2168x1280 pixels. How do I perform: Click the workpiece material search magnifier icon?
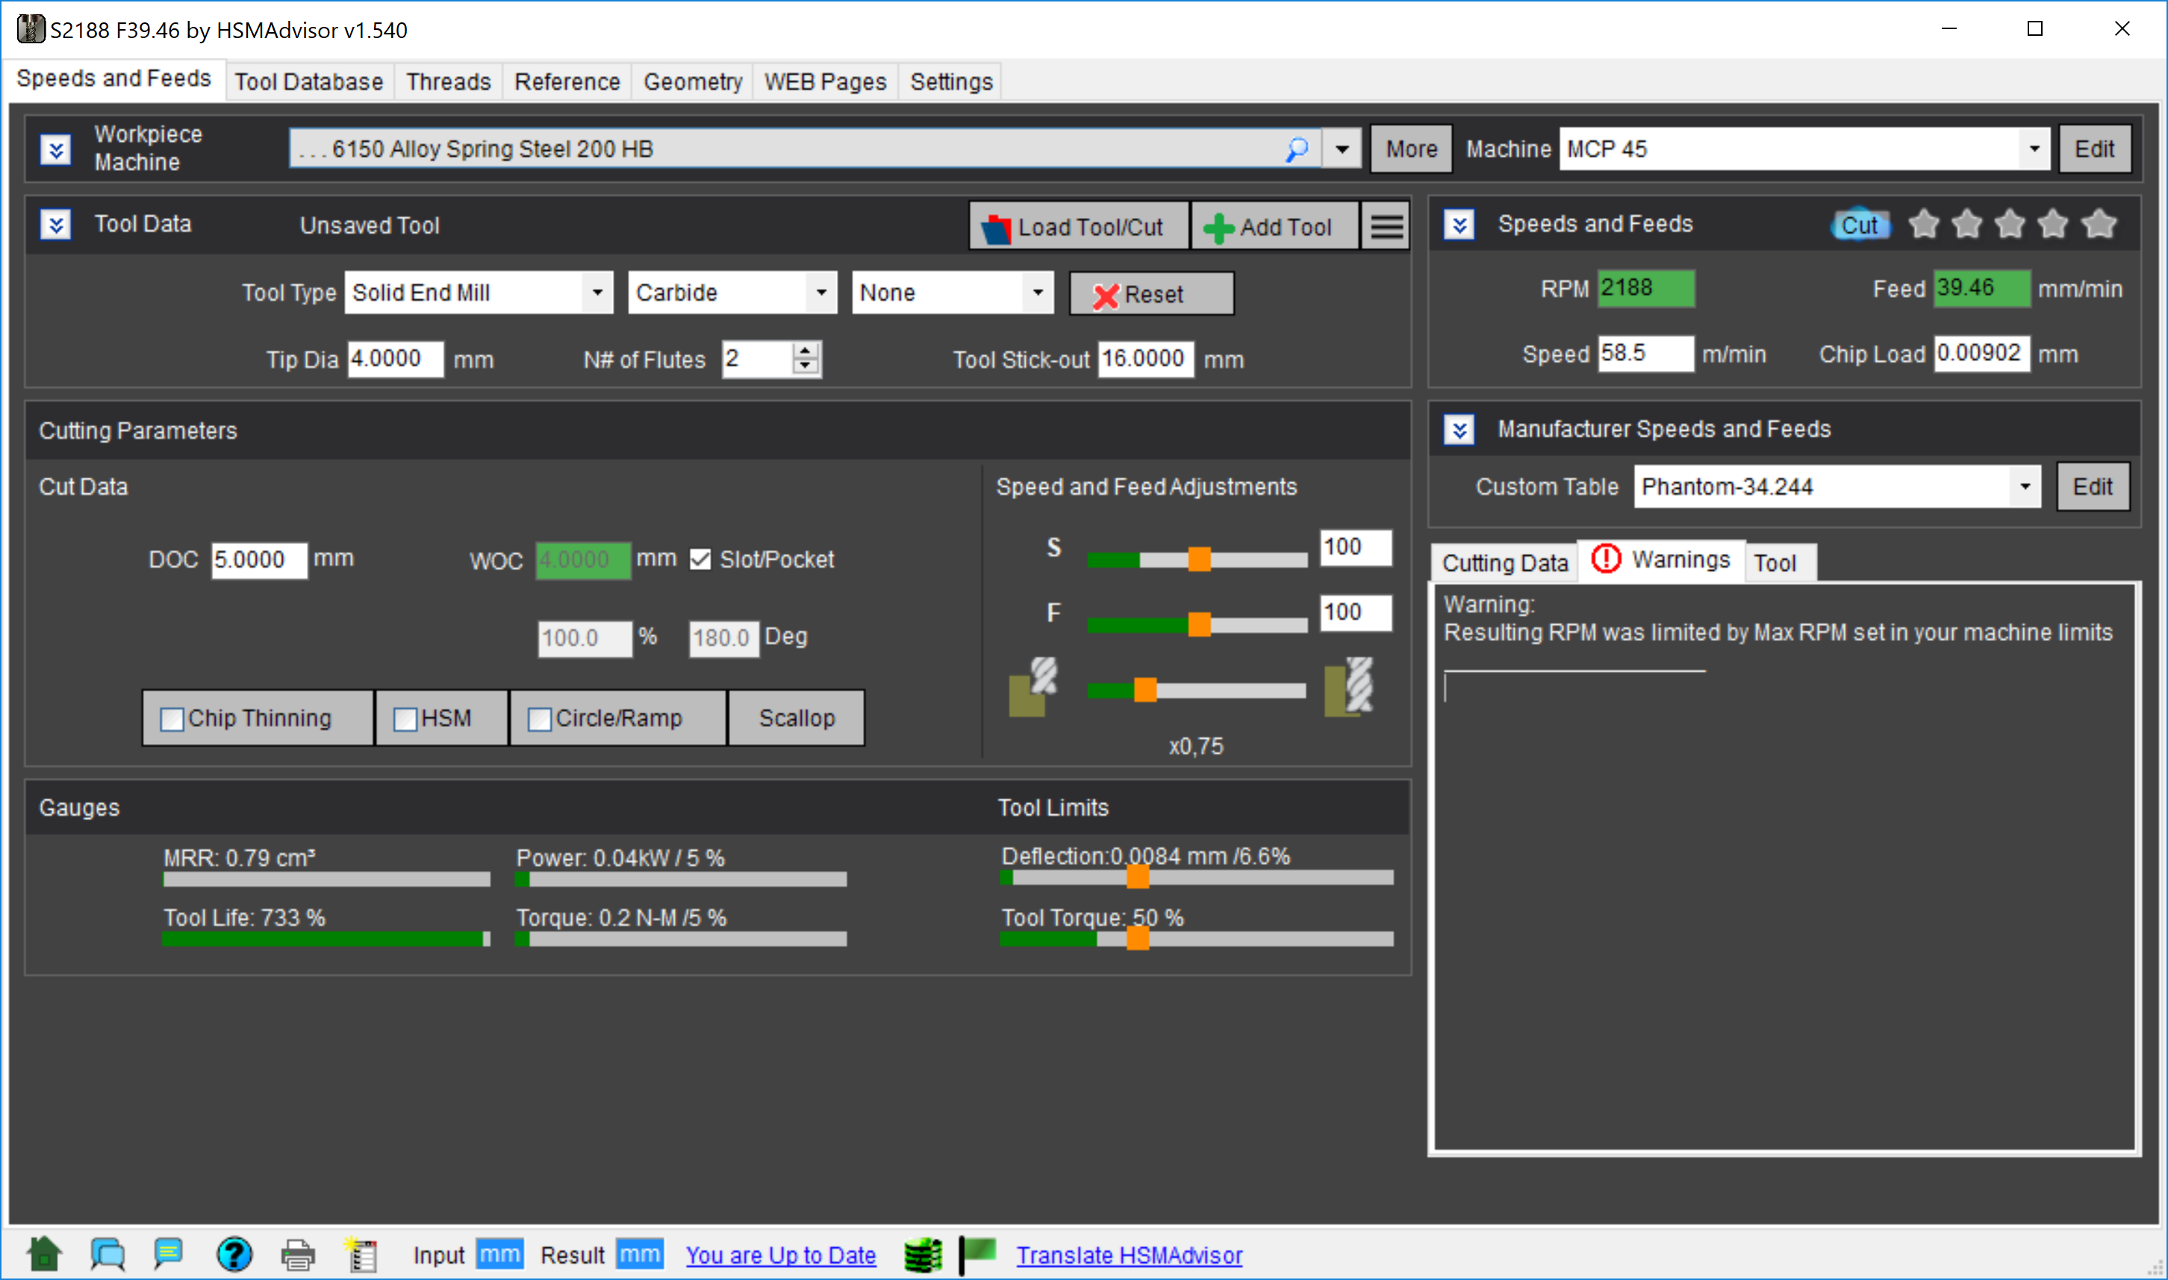[1297, 149]
